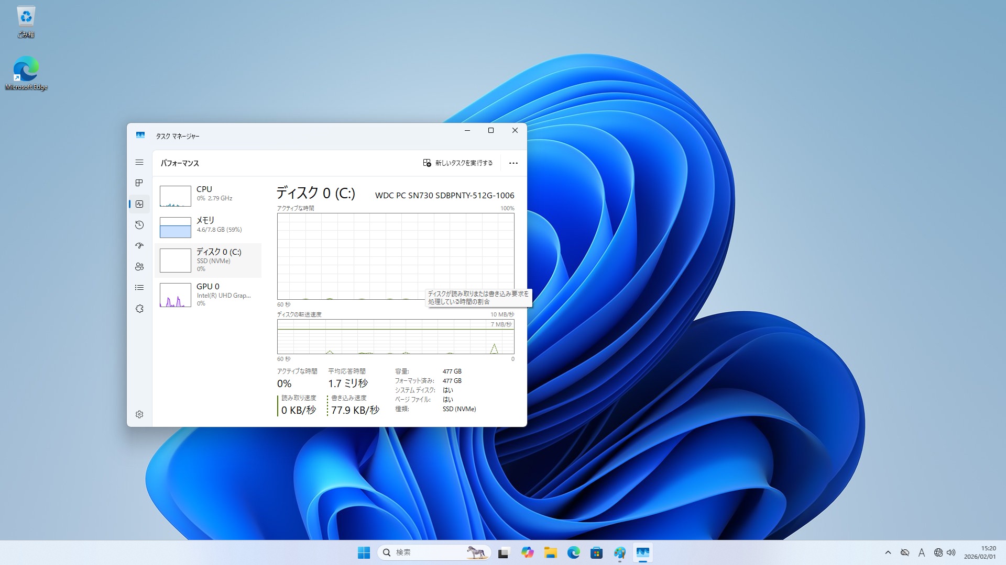Open the Processes page icon in sidebar
This screenshot has width=1006, height=565.
[139, 183]
